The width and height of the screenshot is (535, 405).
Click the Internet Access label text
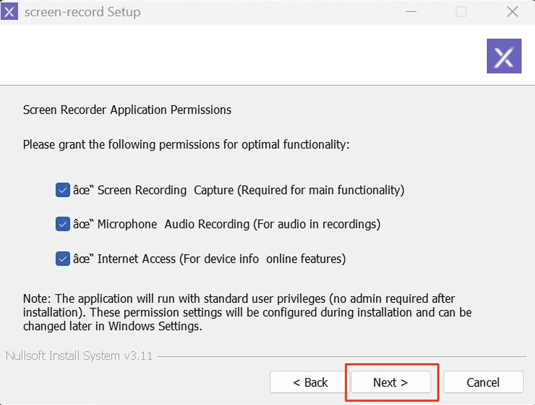[209, 258]
